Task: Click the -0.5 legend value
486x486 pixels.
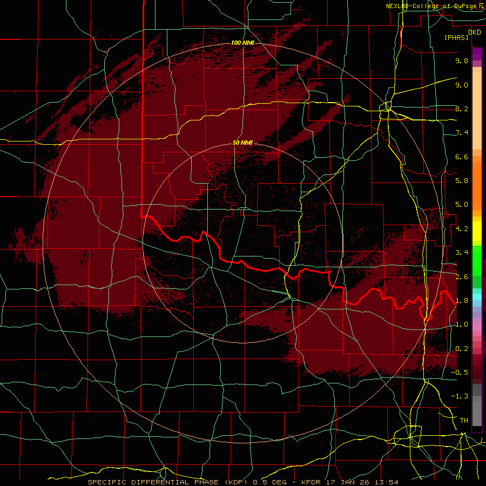Action: 460,373
